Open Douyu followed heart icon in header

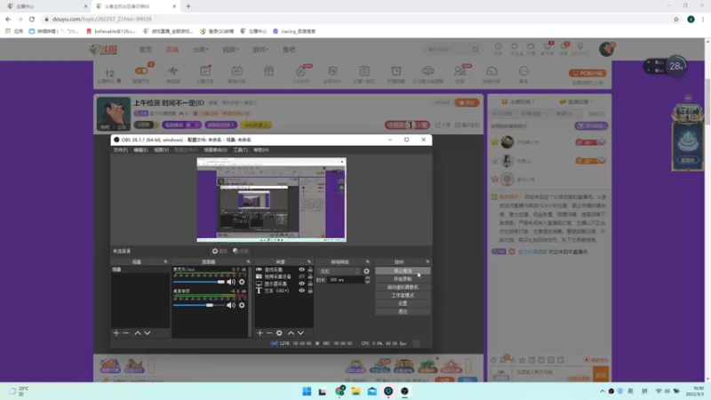click(515, 49)
